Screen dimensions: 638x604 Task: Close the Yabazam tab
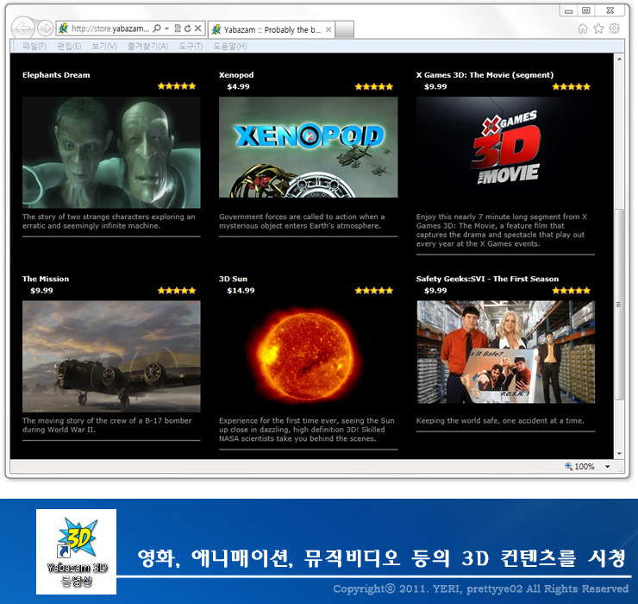pos(328,29)
